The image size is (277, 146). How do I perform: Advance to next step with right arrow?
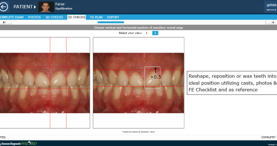[272, 22]
